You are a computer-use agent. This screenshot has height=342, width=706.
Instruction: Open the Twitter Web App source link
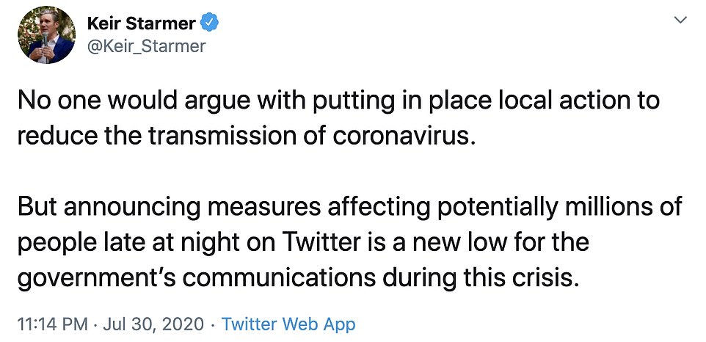click(x=288, y=324)
